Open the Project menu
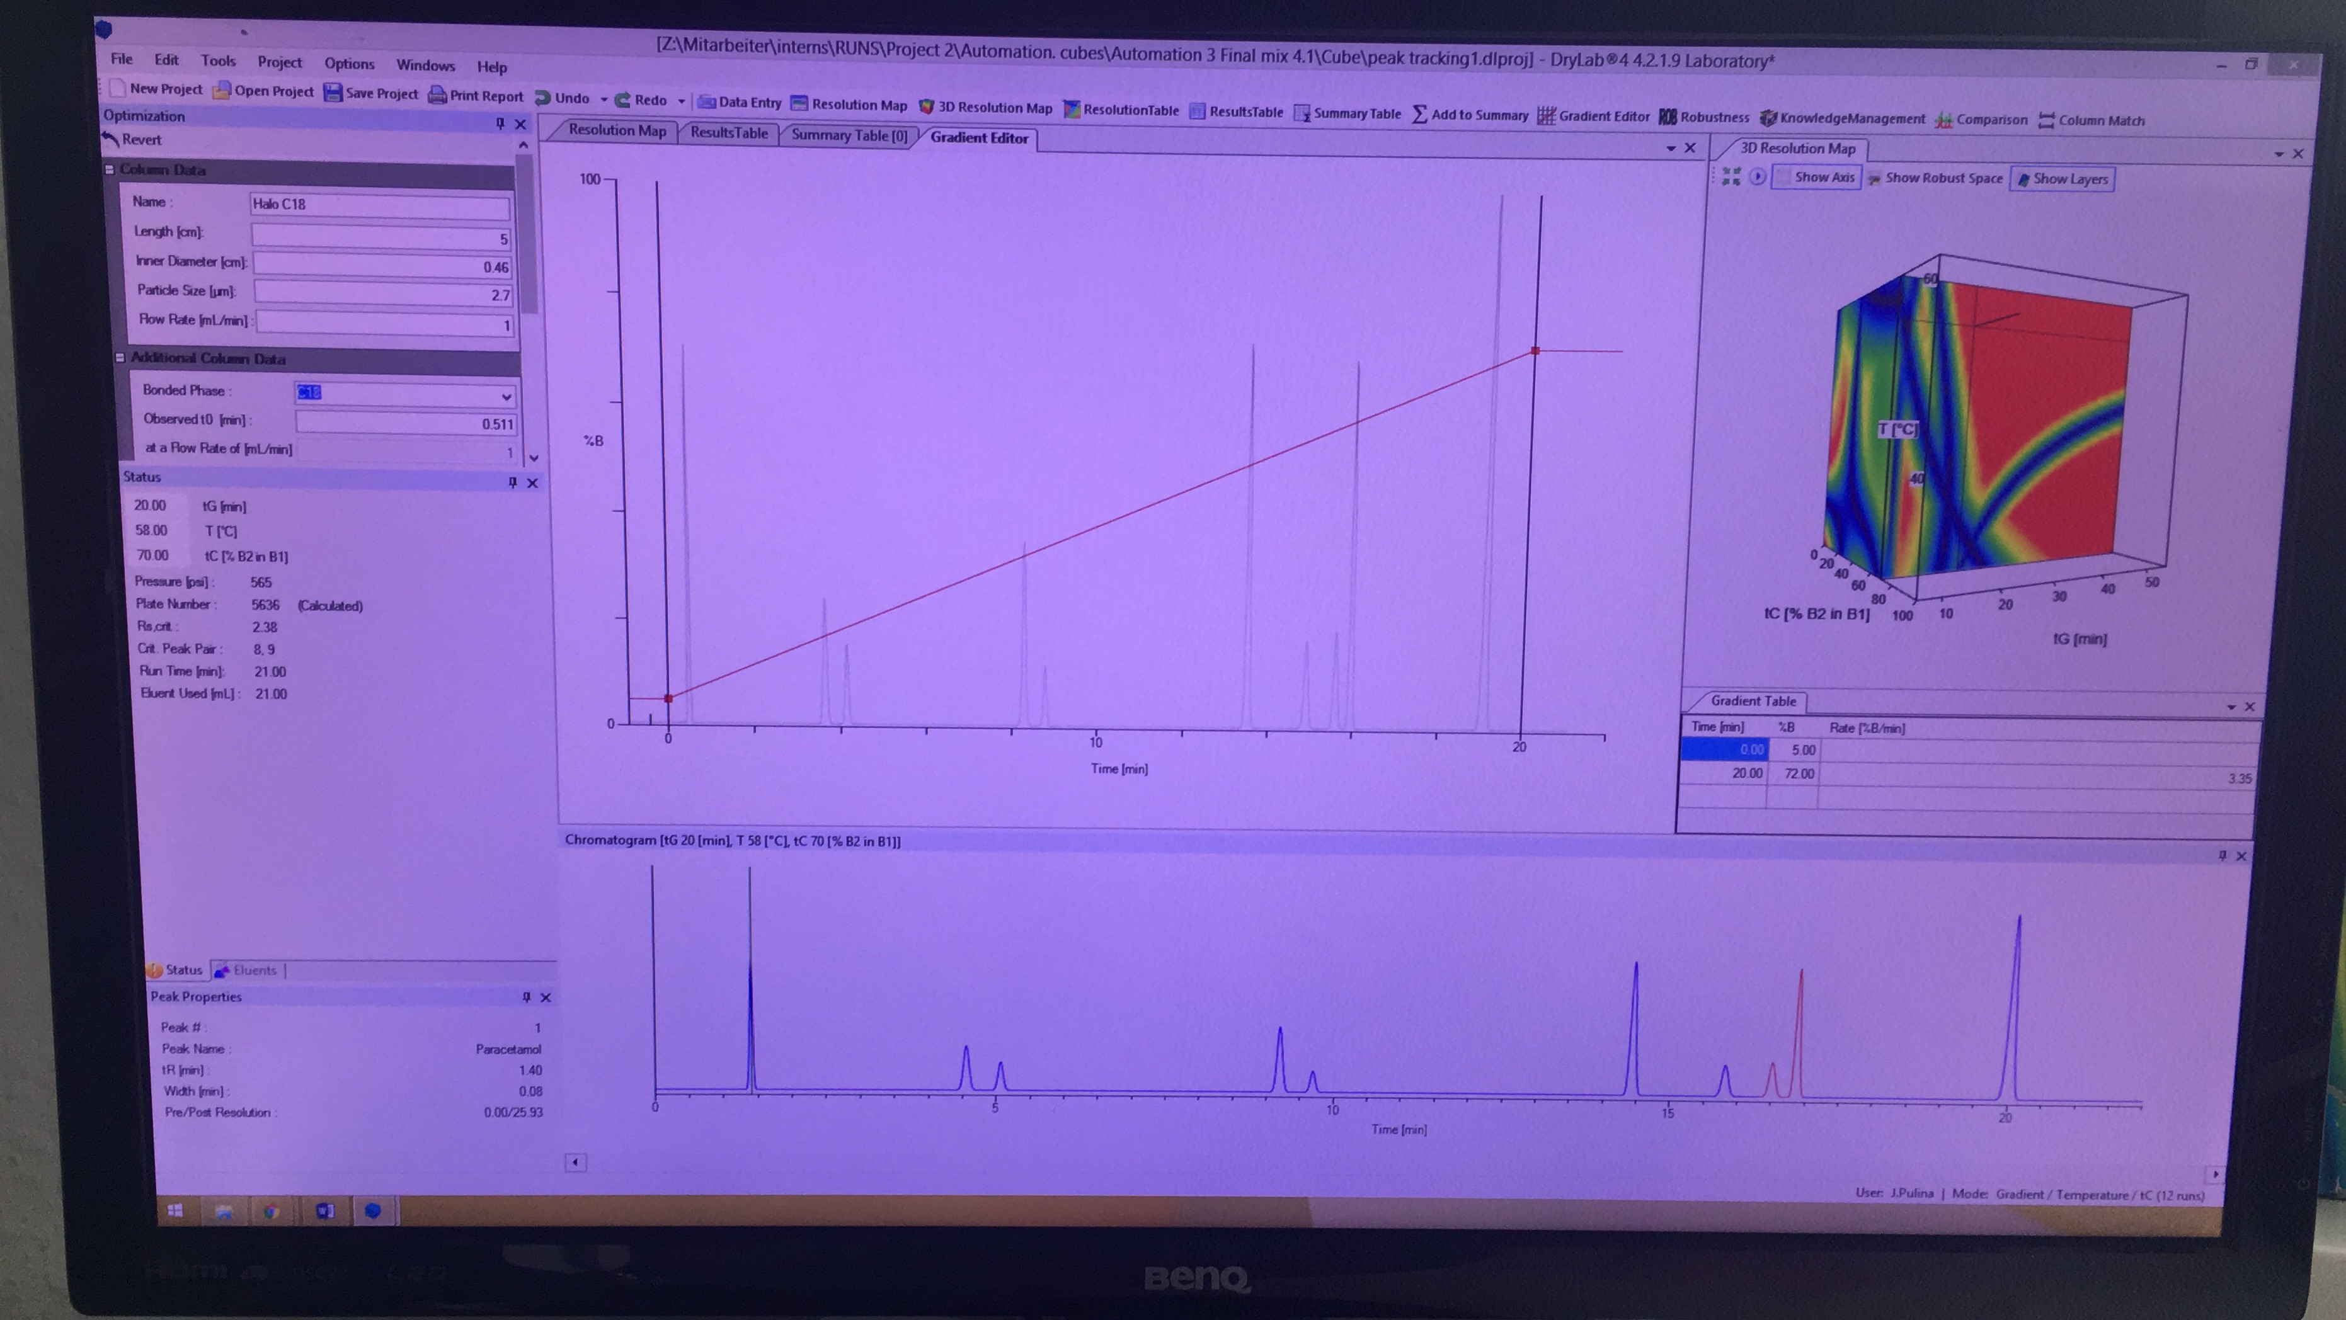The image size is (2346, 1320). [278, 62]
